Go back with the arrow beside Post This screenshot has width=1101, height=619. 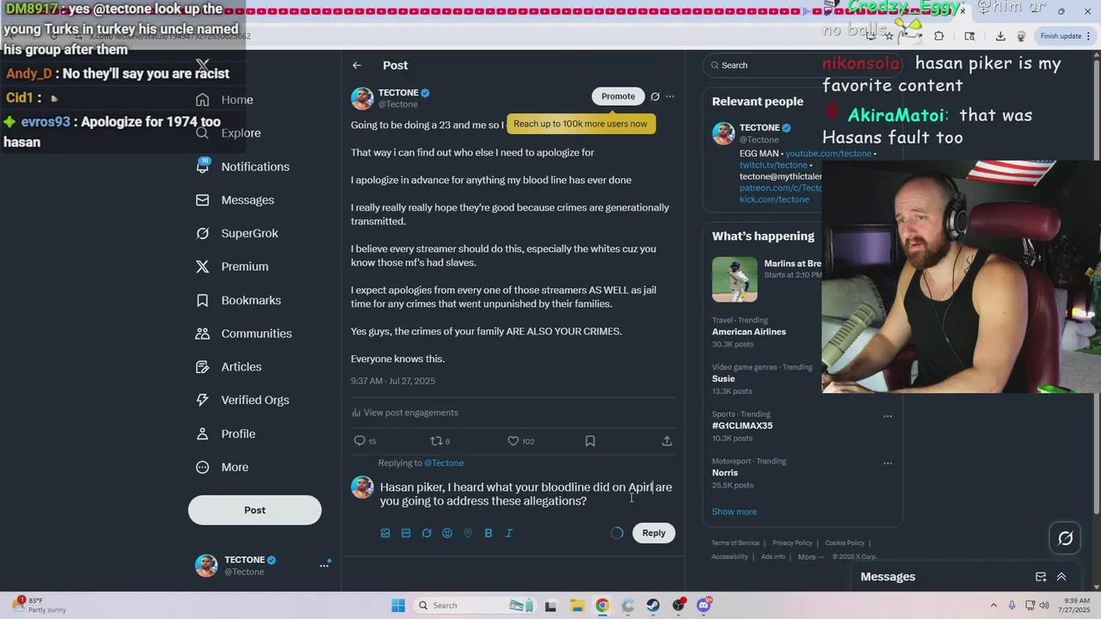(x=357, y=65)
